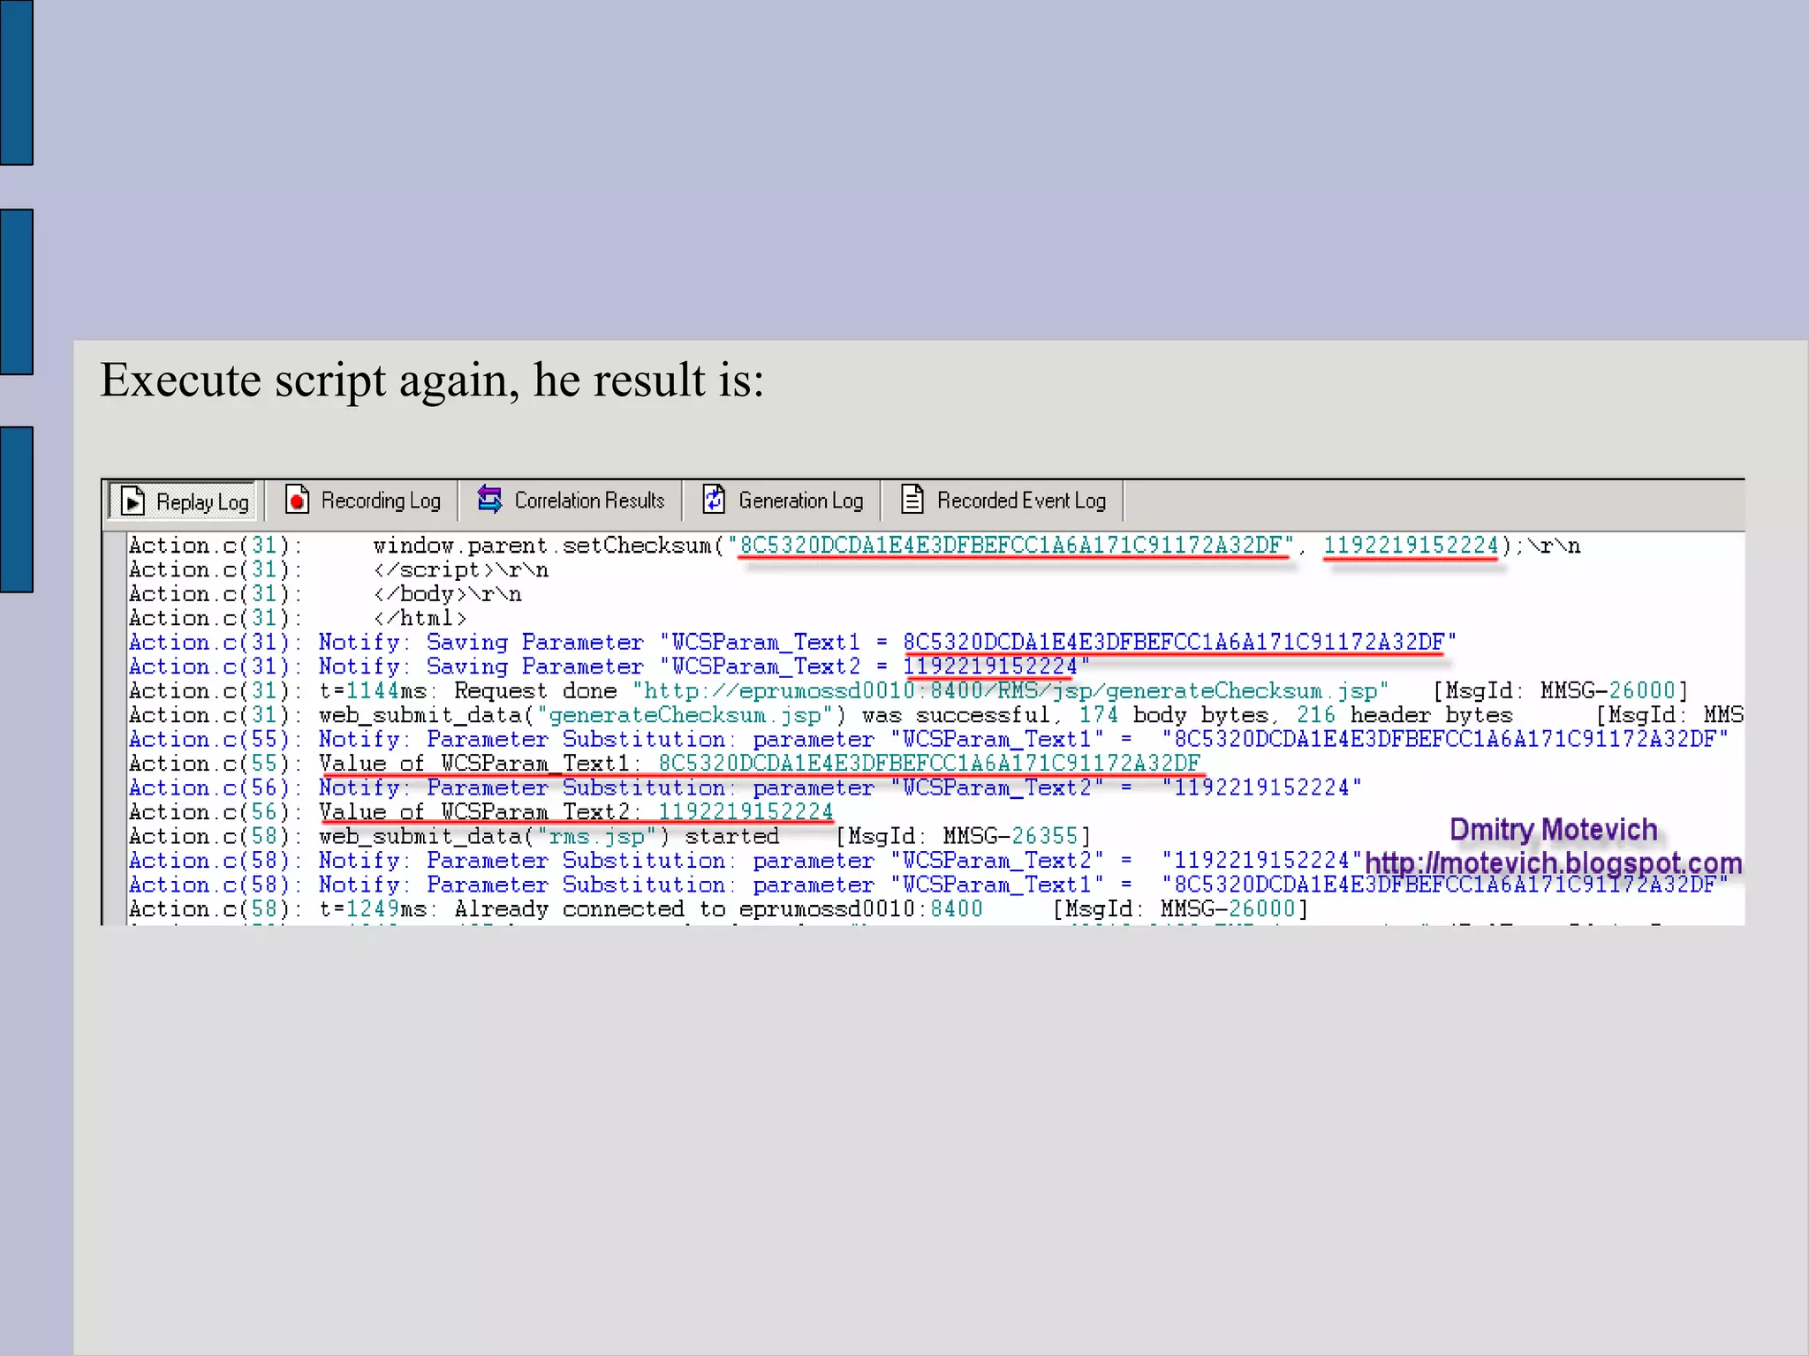Click the Recorded Event Log page icon

(912, 499)
